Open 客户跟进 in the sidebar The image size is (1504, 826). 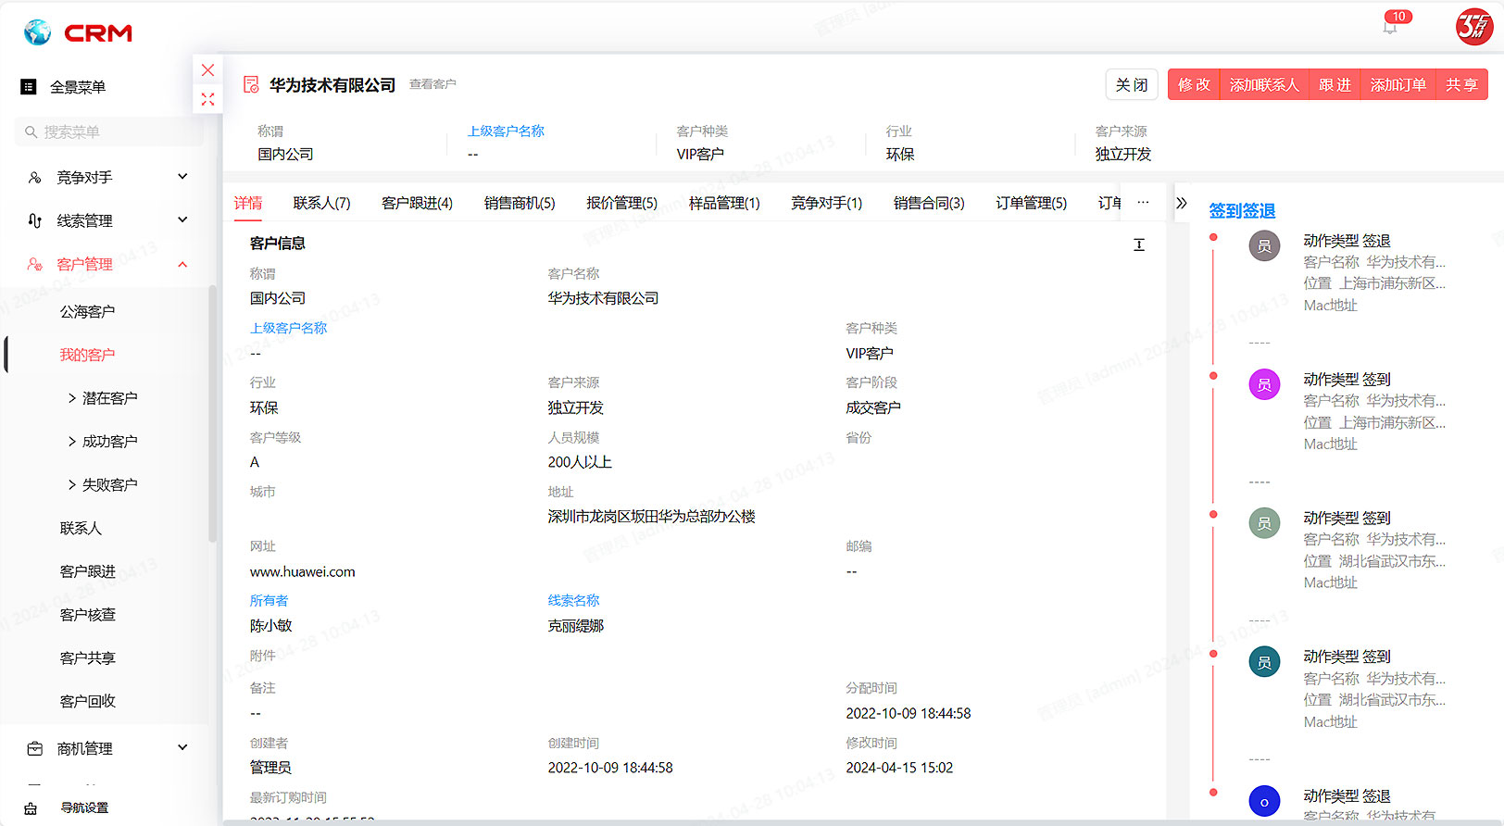click(88, 572)
